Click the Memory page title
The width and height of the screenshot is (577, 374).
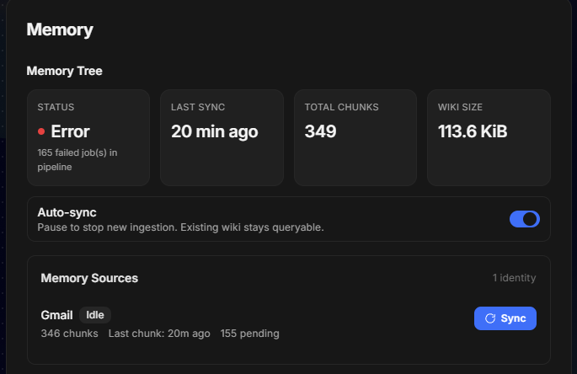60,29
